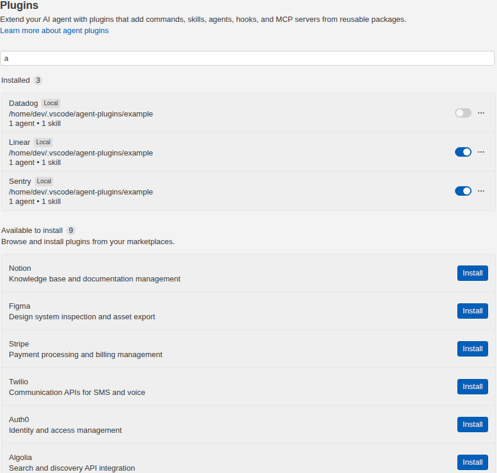The height and width of the screenshot is (473, 497).
Task: Install the Algolia plugin
Action: (472, 462)
